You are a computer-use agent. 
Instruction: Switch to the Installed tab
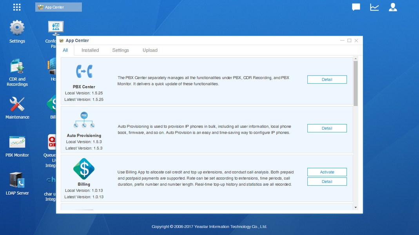tap(90, 50)
